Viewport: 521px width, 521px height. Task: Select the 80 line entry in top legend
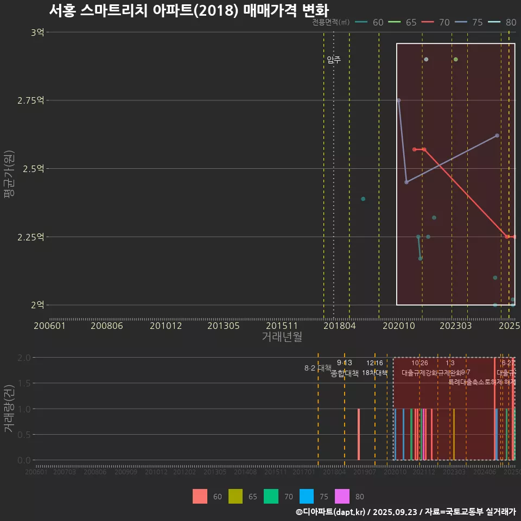point(502,22)
